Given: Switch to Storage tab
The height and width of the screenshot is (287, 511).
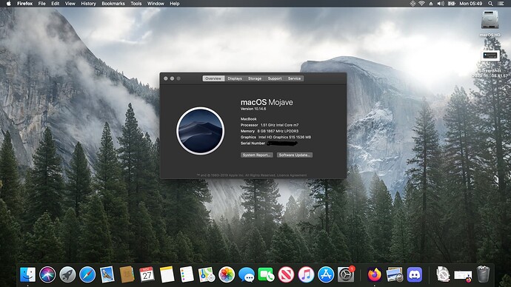Looking at the screenshot, I should (255, 78).
